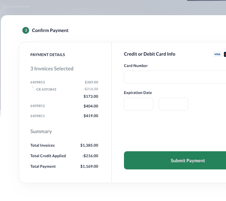Select credit entry CR 6393843

click(x=46, y=89)
